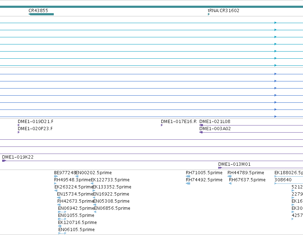
Task: Click the BE977248 EST label
Action: (x=65, y=172)
